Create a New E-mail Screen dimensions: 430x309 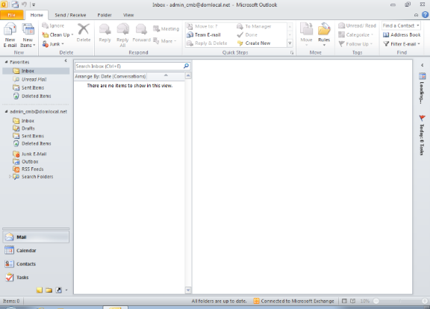[10, 35]
